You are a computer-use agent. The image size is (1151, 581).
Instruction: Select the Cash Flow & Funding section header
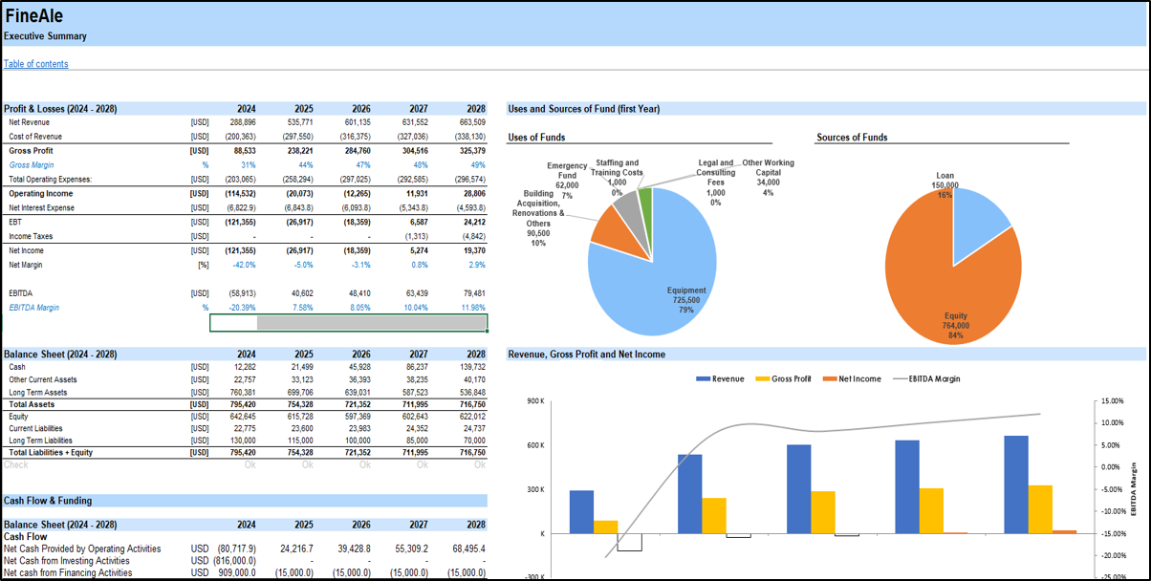48,501
